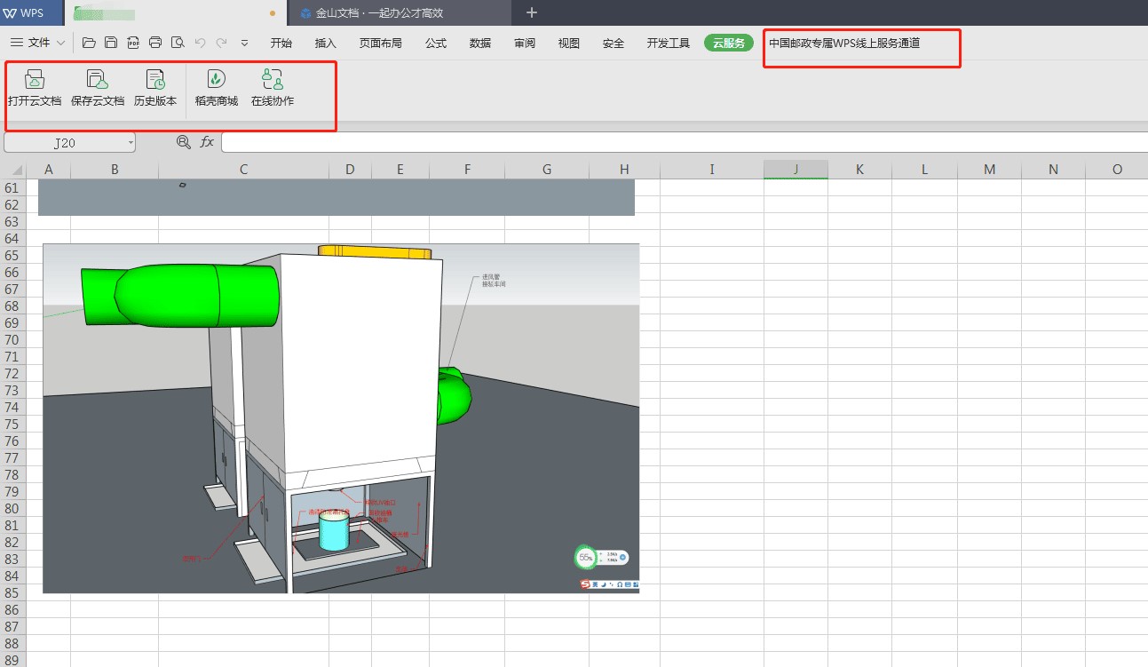Click the fx insert function icon
Screen dimensions: 1148x667
click(207, 142)
